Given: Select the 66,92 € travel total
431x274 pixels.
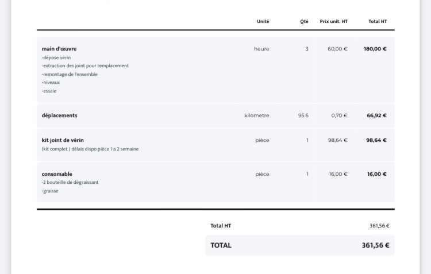Looking at the screenshot, I should 376,115.
